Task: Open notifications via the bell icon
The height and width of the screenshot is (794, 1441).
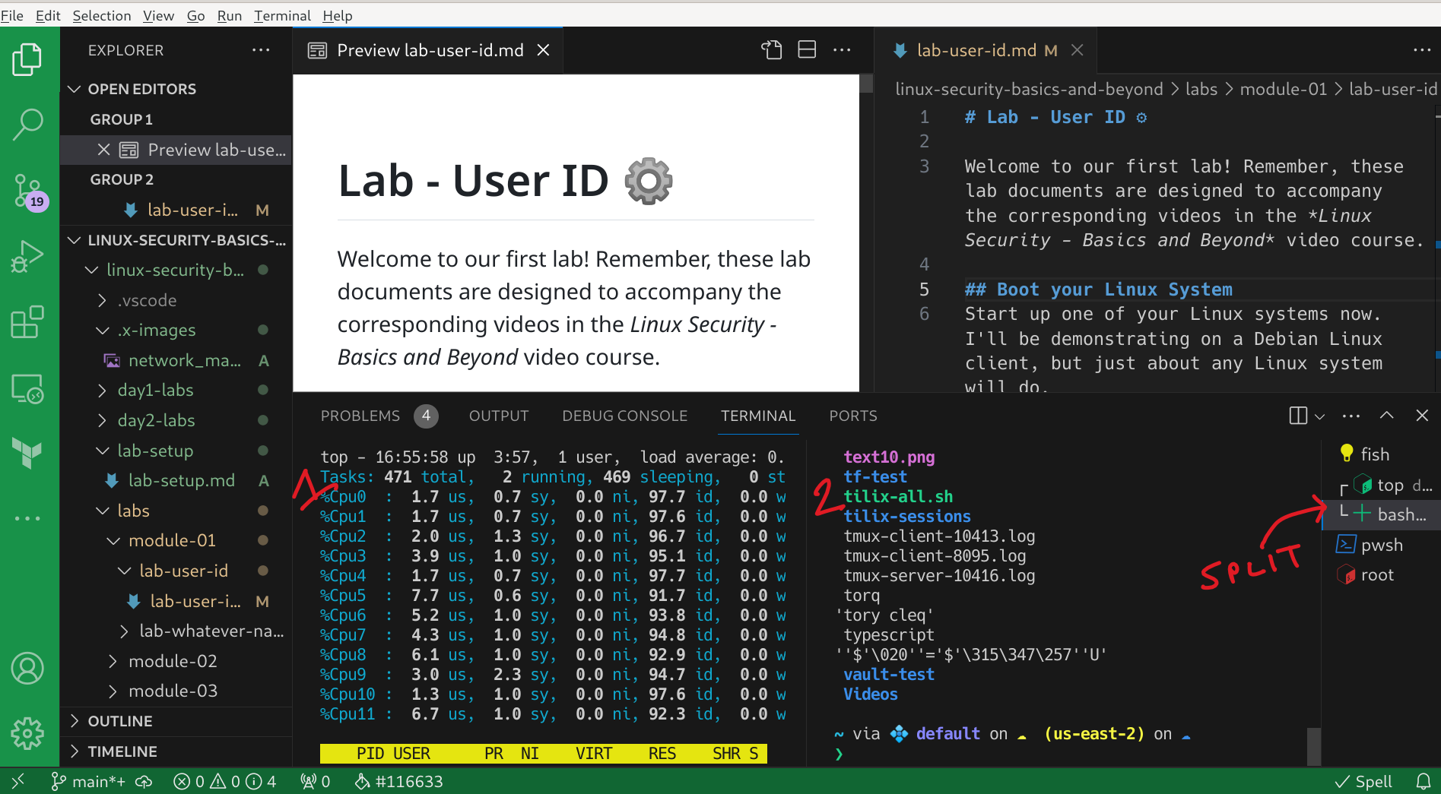Action: tap(1424, 780)
